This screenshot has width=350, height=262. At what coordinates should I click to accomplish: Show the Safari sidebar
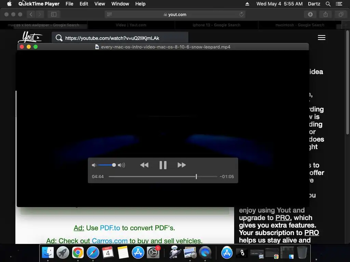(54, 14)
